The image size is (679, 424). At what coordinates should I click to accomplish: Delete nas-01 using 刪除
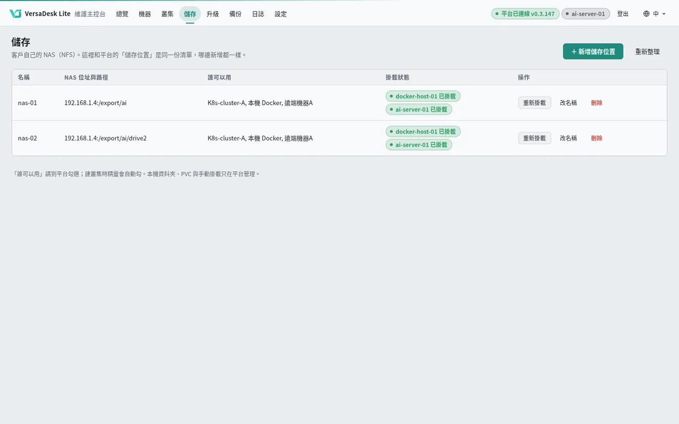[x=597, y=103]
